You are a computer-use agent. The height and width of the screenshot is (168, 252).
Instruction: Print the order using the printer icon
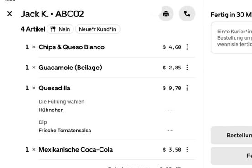click(x=166, y=14)
